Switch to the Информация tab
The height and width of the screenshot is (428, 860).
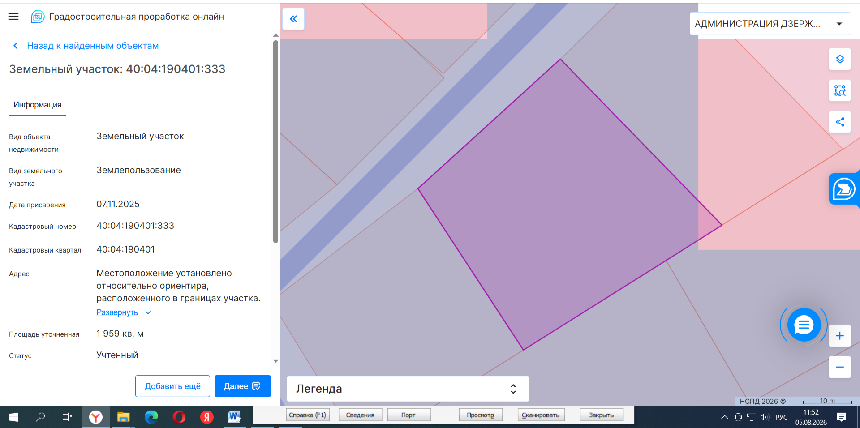38,105
